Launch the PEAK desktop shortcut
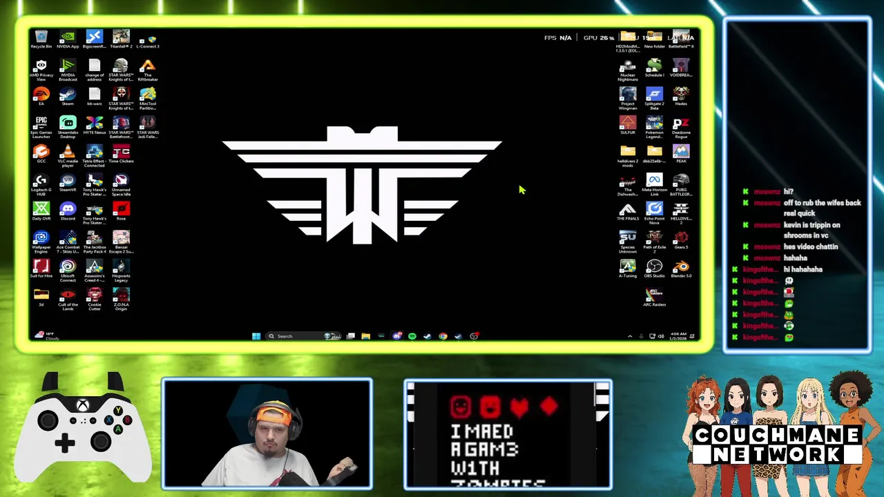The image size is (884, 497). [x=681, y=154]
